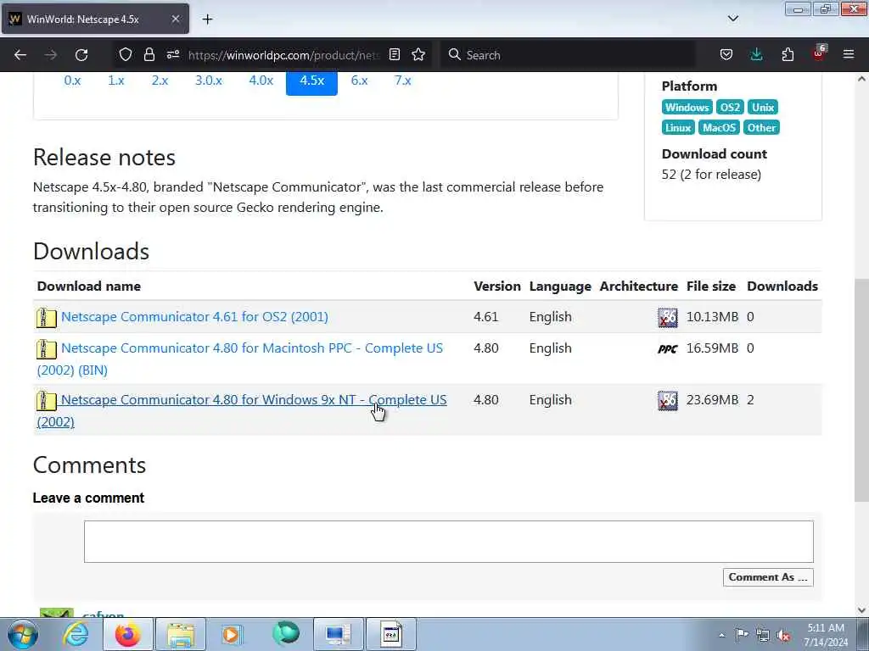Click the 10.13MB file size cell
This screenshot has width=869, height=651.
coord(712,317)
